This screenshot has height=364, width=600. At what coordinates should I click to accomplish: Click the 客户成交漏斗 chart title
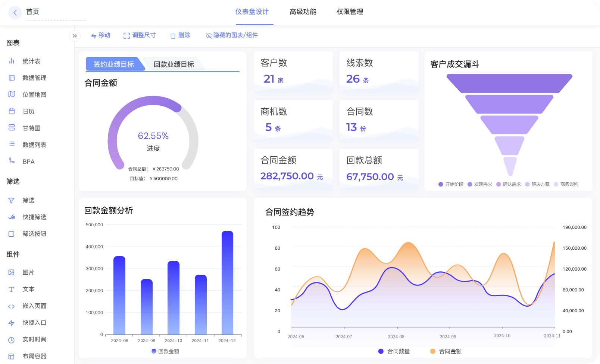pyautogui.click(x=455, y=64)
